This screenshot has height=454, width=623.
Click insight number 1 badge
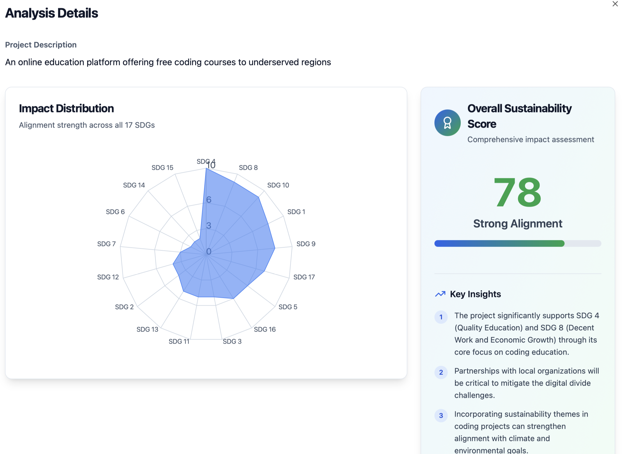coord(441,317)
